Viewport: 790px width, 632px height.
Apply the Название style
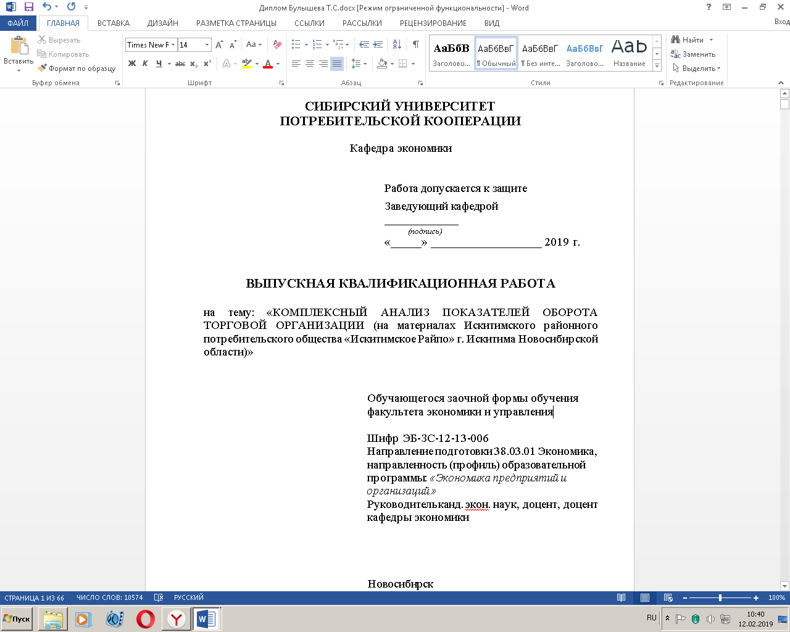coord(630,53)
